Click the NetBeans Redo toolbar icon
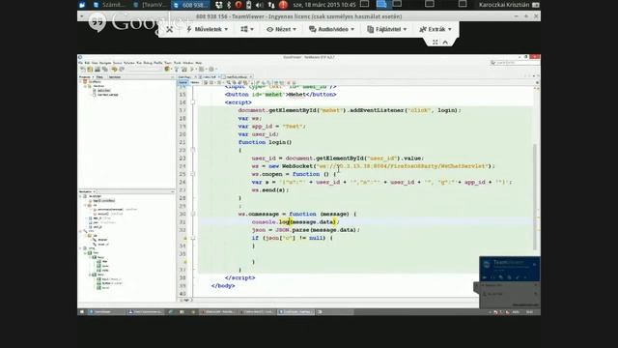 tap(122, 69)
